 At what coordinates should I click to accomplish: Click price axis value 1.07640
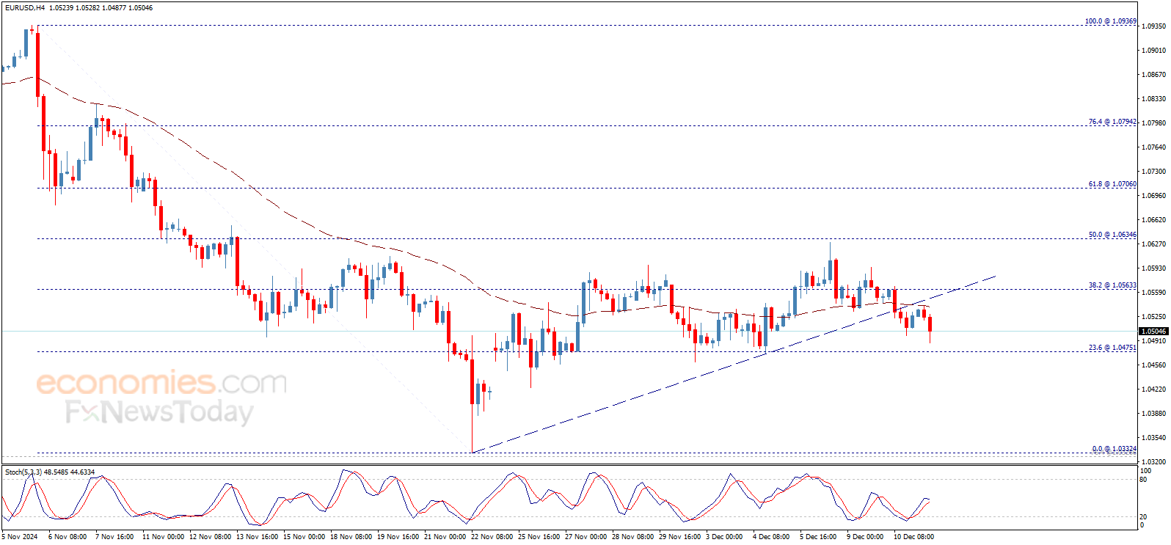1154,147
